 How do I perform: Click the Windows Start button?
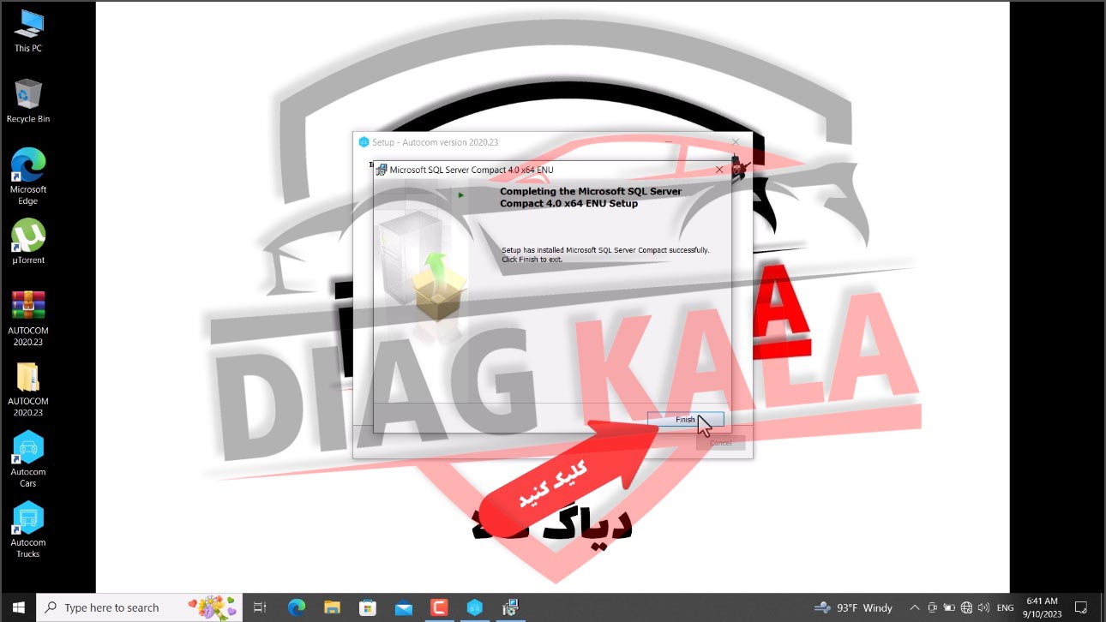click(18, 607)
